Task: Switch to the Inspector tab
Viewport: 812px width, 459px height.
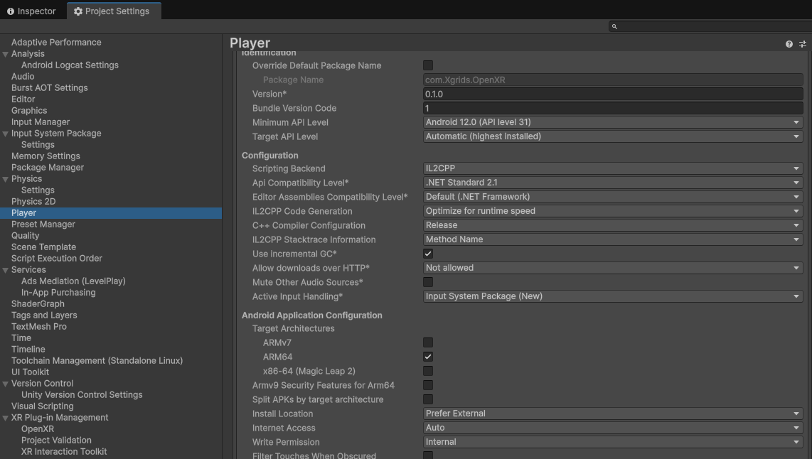Action: pos(31,11)
